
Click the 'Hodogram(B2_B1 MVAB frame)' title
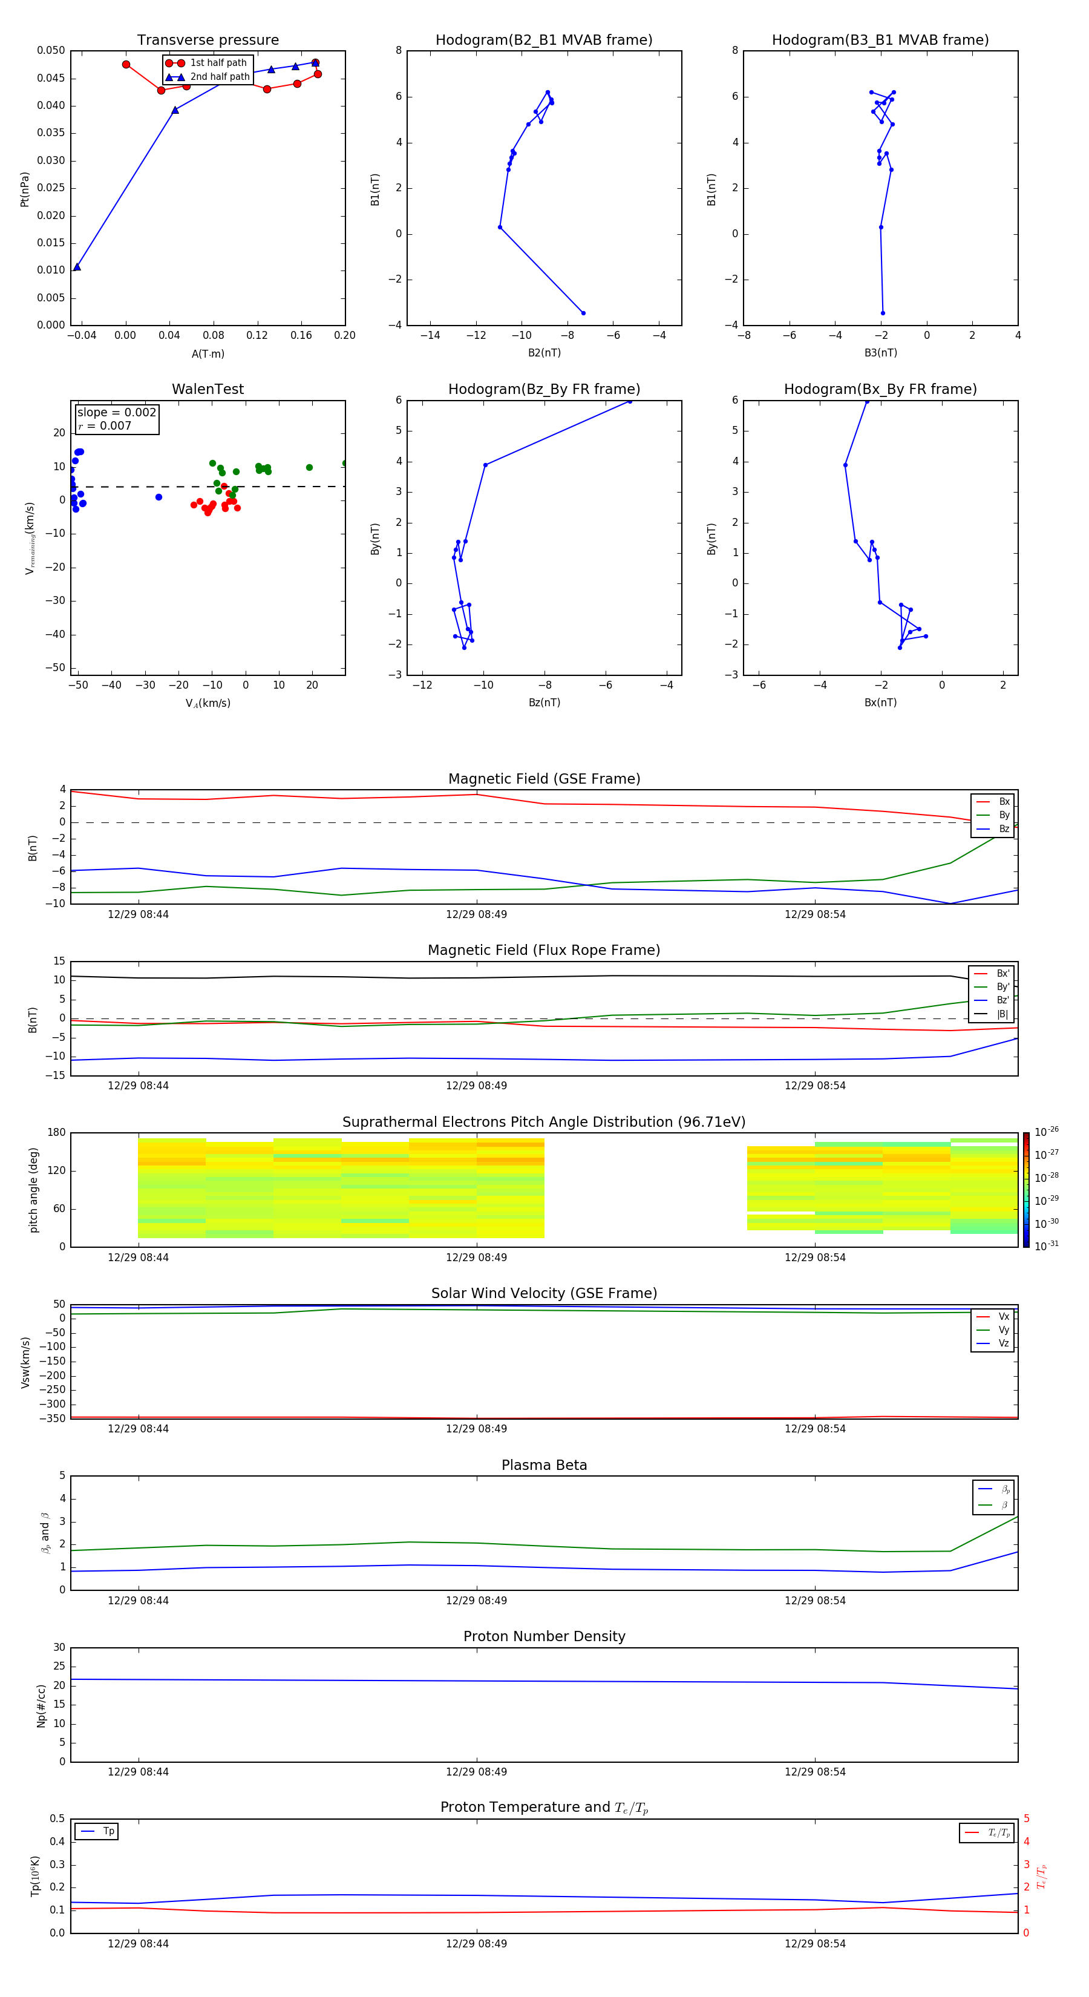pos(544,41)
